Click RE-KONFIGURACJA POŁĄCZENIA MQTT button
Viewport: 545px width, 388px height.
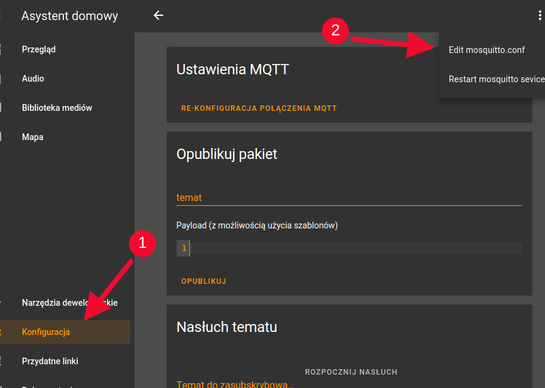click(259, 108)
